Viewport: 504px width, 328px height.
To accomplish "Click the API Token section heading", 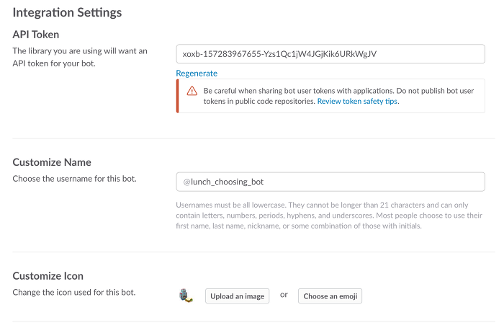I will [36, 35].
